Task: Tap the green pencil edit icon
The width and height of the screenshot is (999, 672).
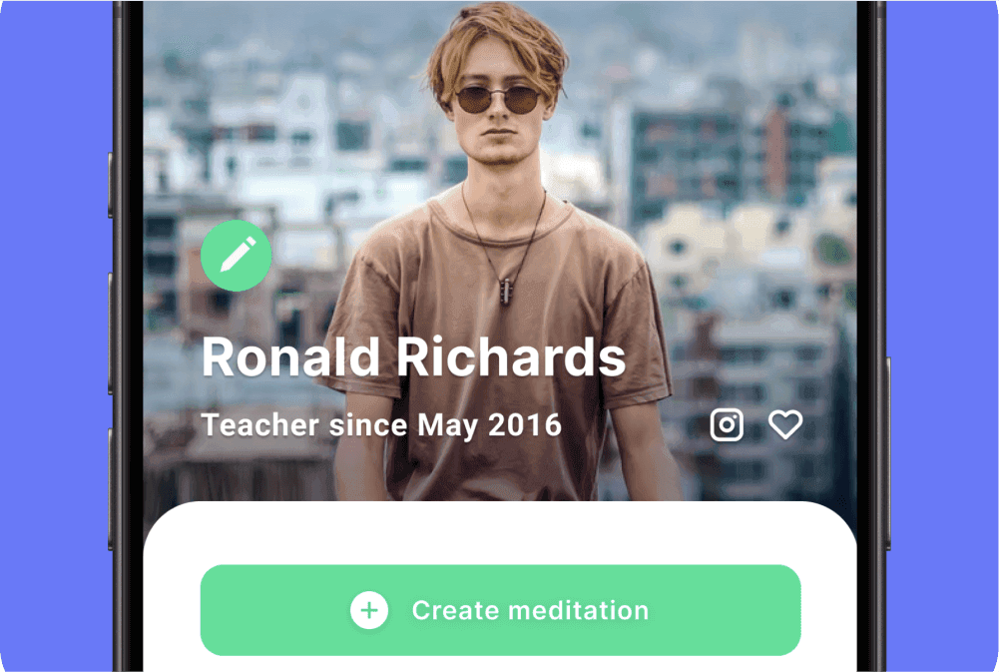Action: [x=237, y=255]
